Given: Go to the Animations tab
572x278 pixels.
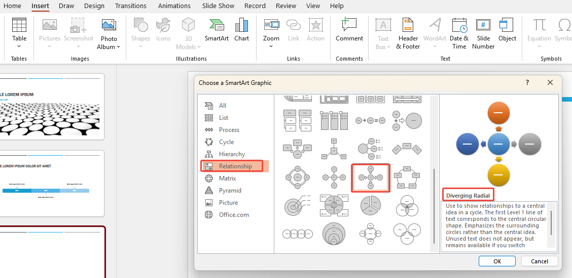Looking at the screenshot, I should [x=174, y=6].
